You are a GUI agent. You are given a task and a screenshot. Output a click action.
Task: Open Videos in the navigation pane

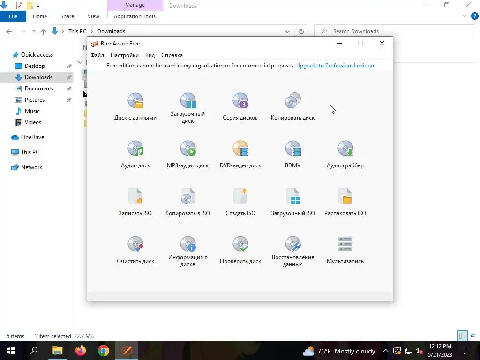(x=33, y=122)
